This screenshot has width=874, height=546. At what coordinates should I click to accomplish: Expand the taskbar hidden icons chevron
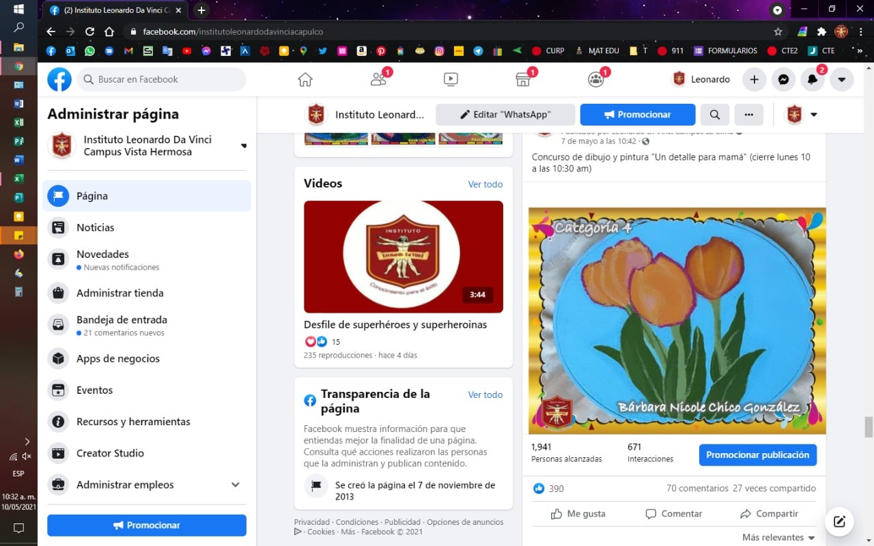(x=27, y=442)
